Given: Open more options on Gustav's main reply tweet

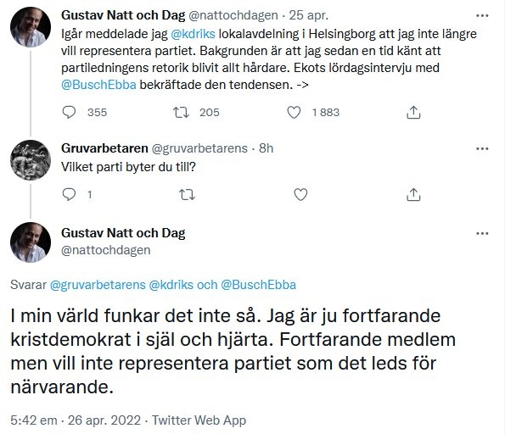Looking at the screenshot, I should point(482,234).
